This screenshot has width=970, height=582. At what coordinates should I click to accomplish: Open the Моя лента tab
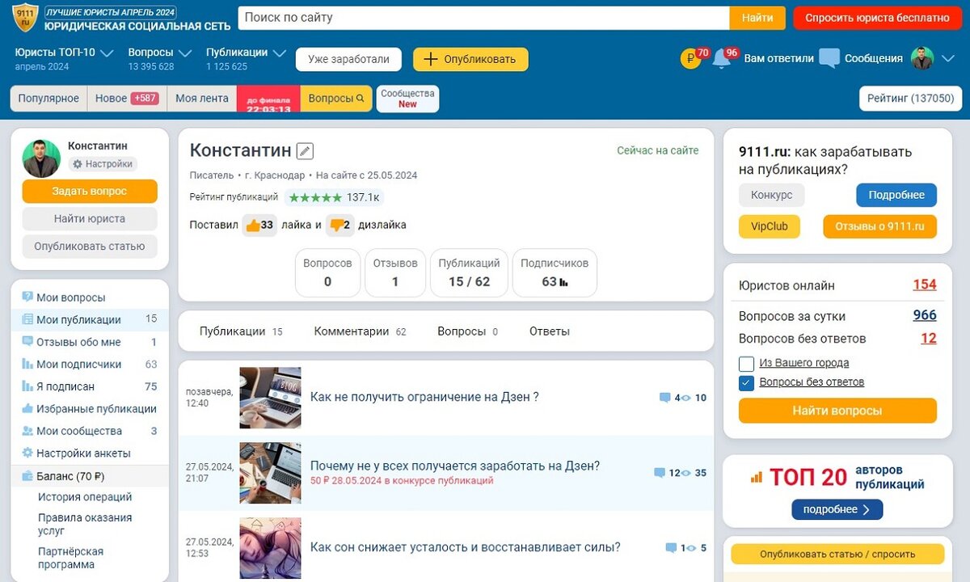(202, 99)
